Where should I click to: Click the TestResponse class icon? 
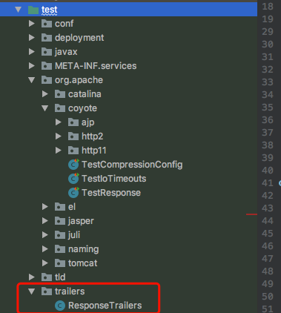click(73, 193)
